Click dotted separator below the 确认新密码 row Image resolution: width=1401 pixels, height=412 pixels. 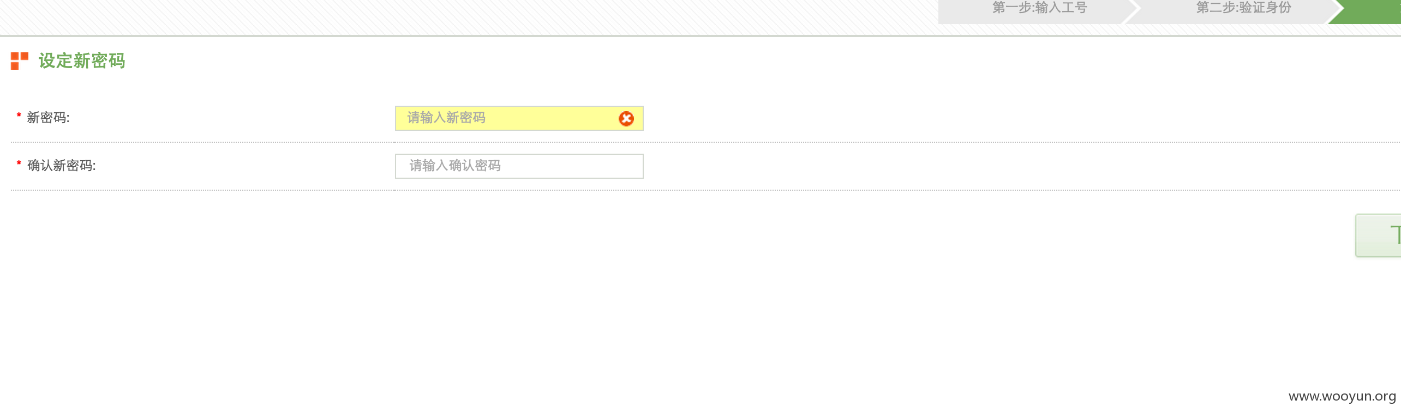click(705, 190)
